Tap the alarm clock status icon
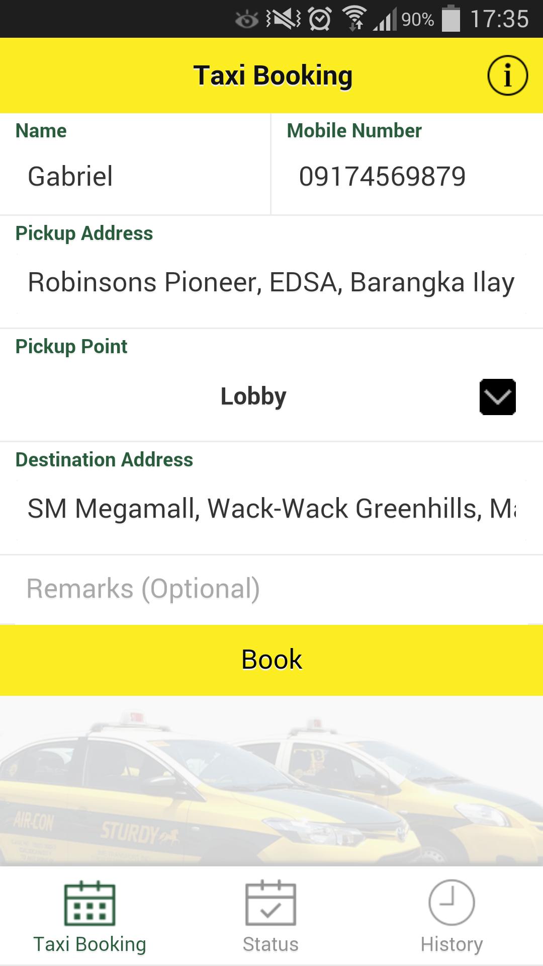543x966 pixels. 320,19
